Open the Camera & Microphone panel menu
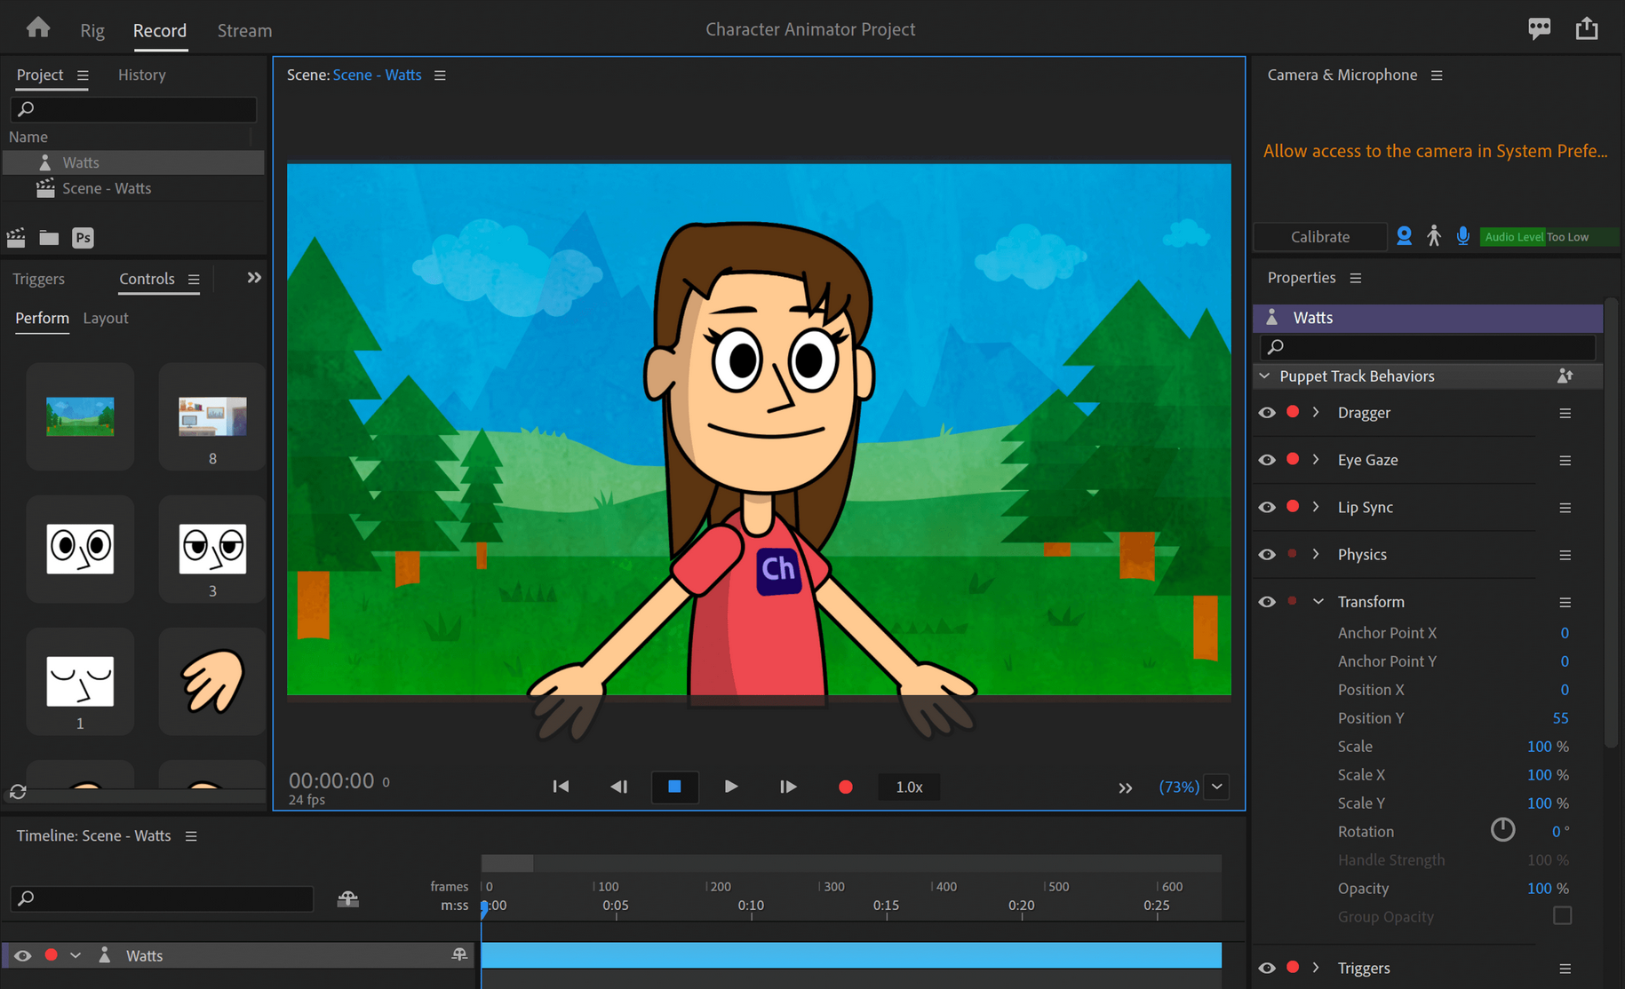This screenshot has width=1625, height=989. (1437, 75)
